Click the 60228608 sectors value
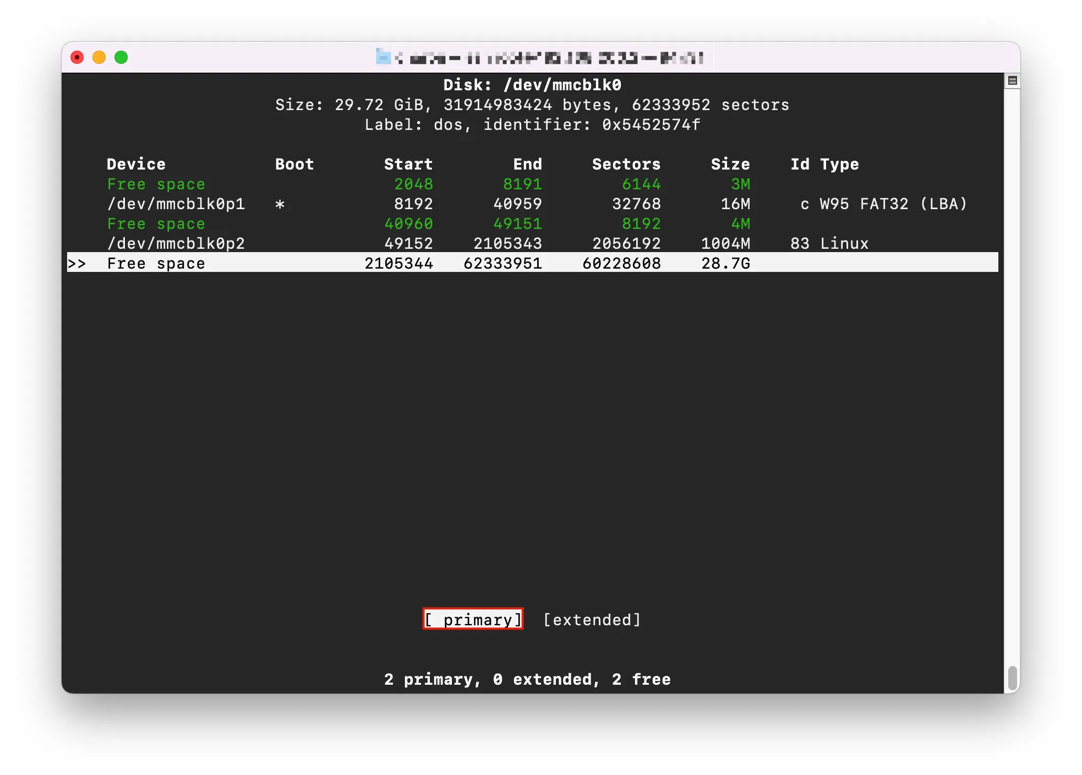Image resolution: width=1082 pixels, height=775 pixels. 621,263
